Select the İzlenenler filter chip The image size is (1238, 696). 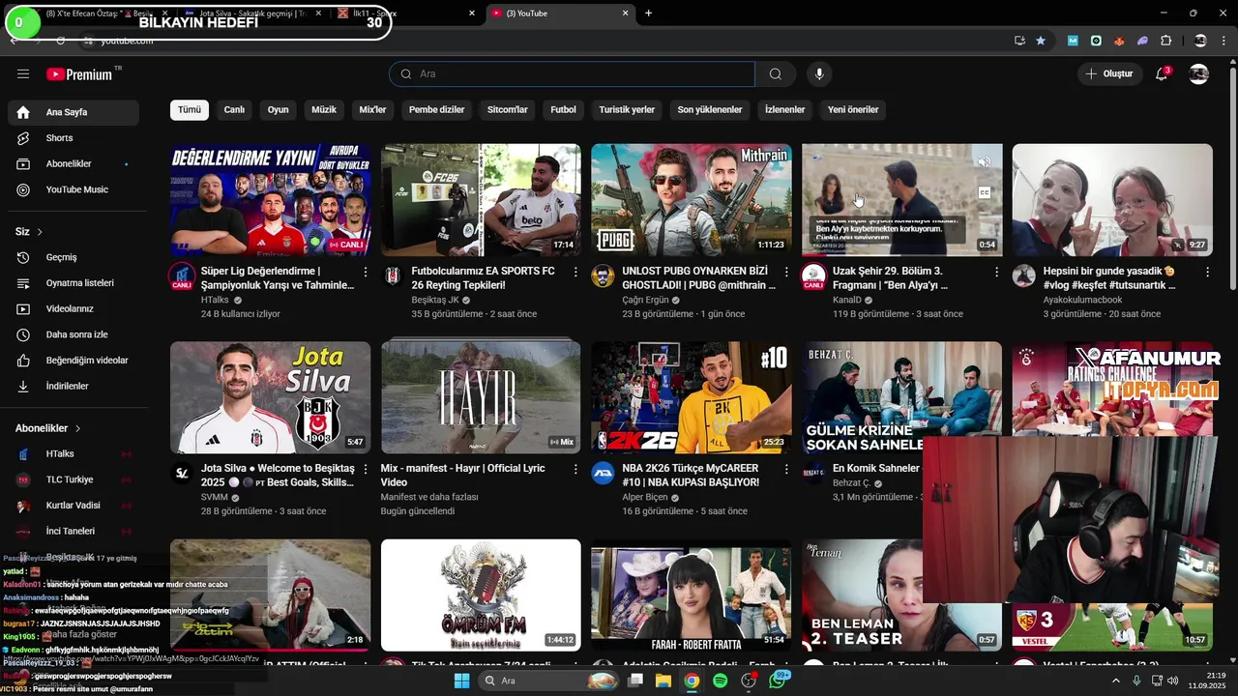point(785,109)
